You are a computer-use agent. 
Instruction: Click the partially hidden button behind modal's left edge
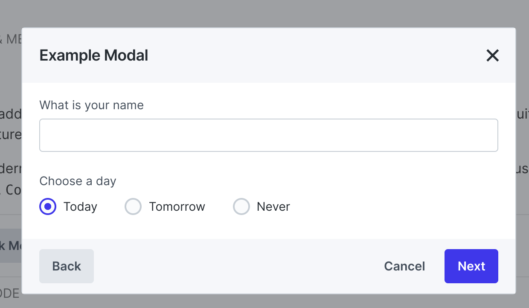coord(11,246)
